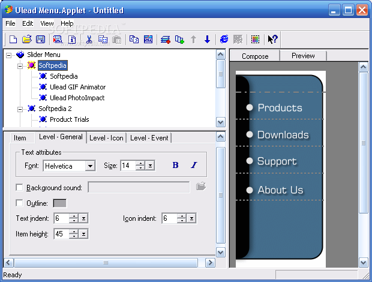Click the horizontal scrollbar thumb of properties panel

coord(106,263)
